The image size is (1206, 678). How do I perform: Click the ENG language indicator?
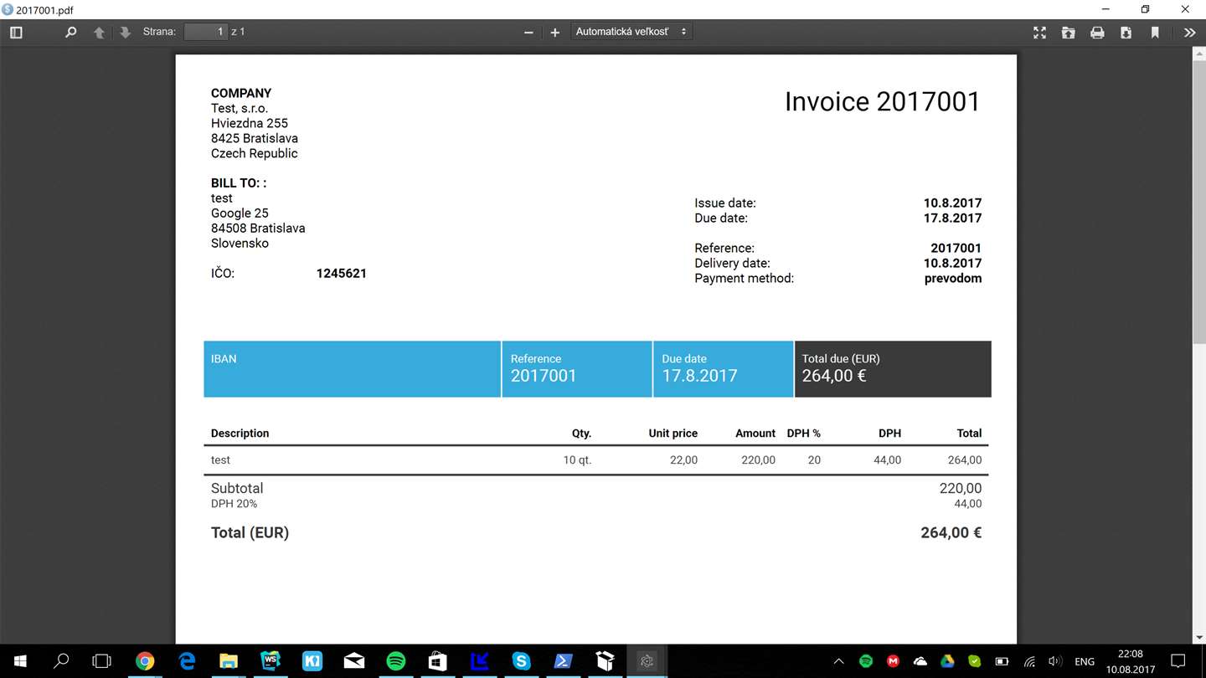point(1085,661)
